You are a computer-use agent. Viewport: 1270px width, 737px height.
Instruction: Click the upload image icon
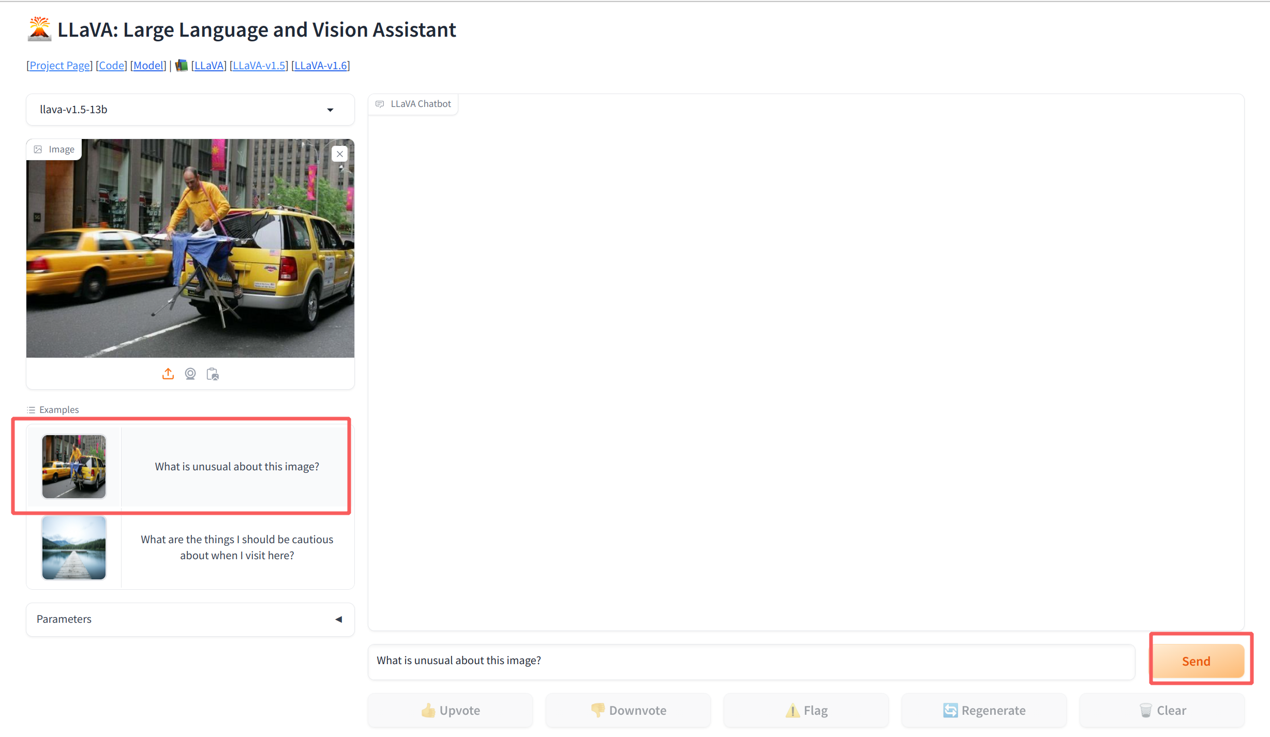coord(168,374)
